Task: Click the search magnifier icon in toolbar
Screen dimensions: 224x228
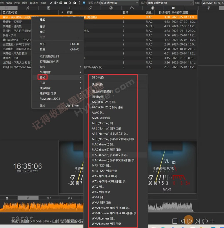Action: tap(70, 3)
